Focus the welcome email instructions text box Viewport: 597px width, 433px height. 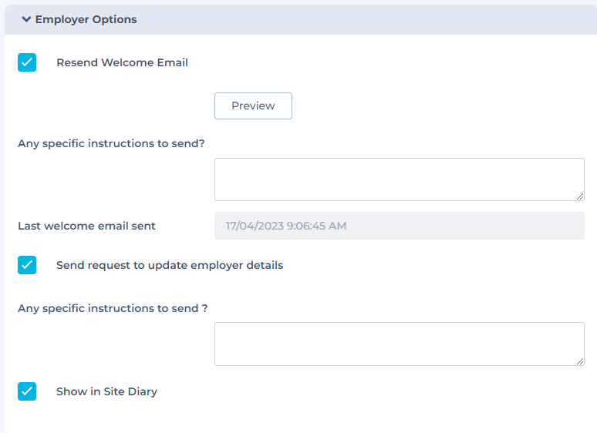pos(399,180)
